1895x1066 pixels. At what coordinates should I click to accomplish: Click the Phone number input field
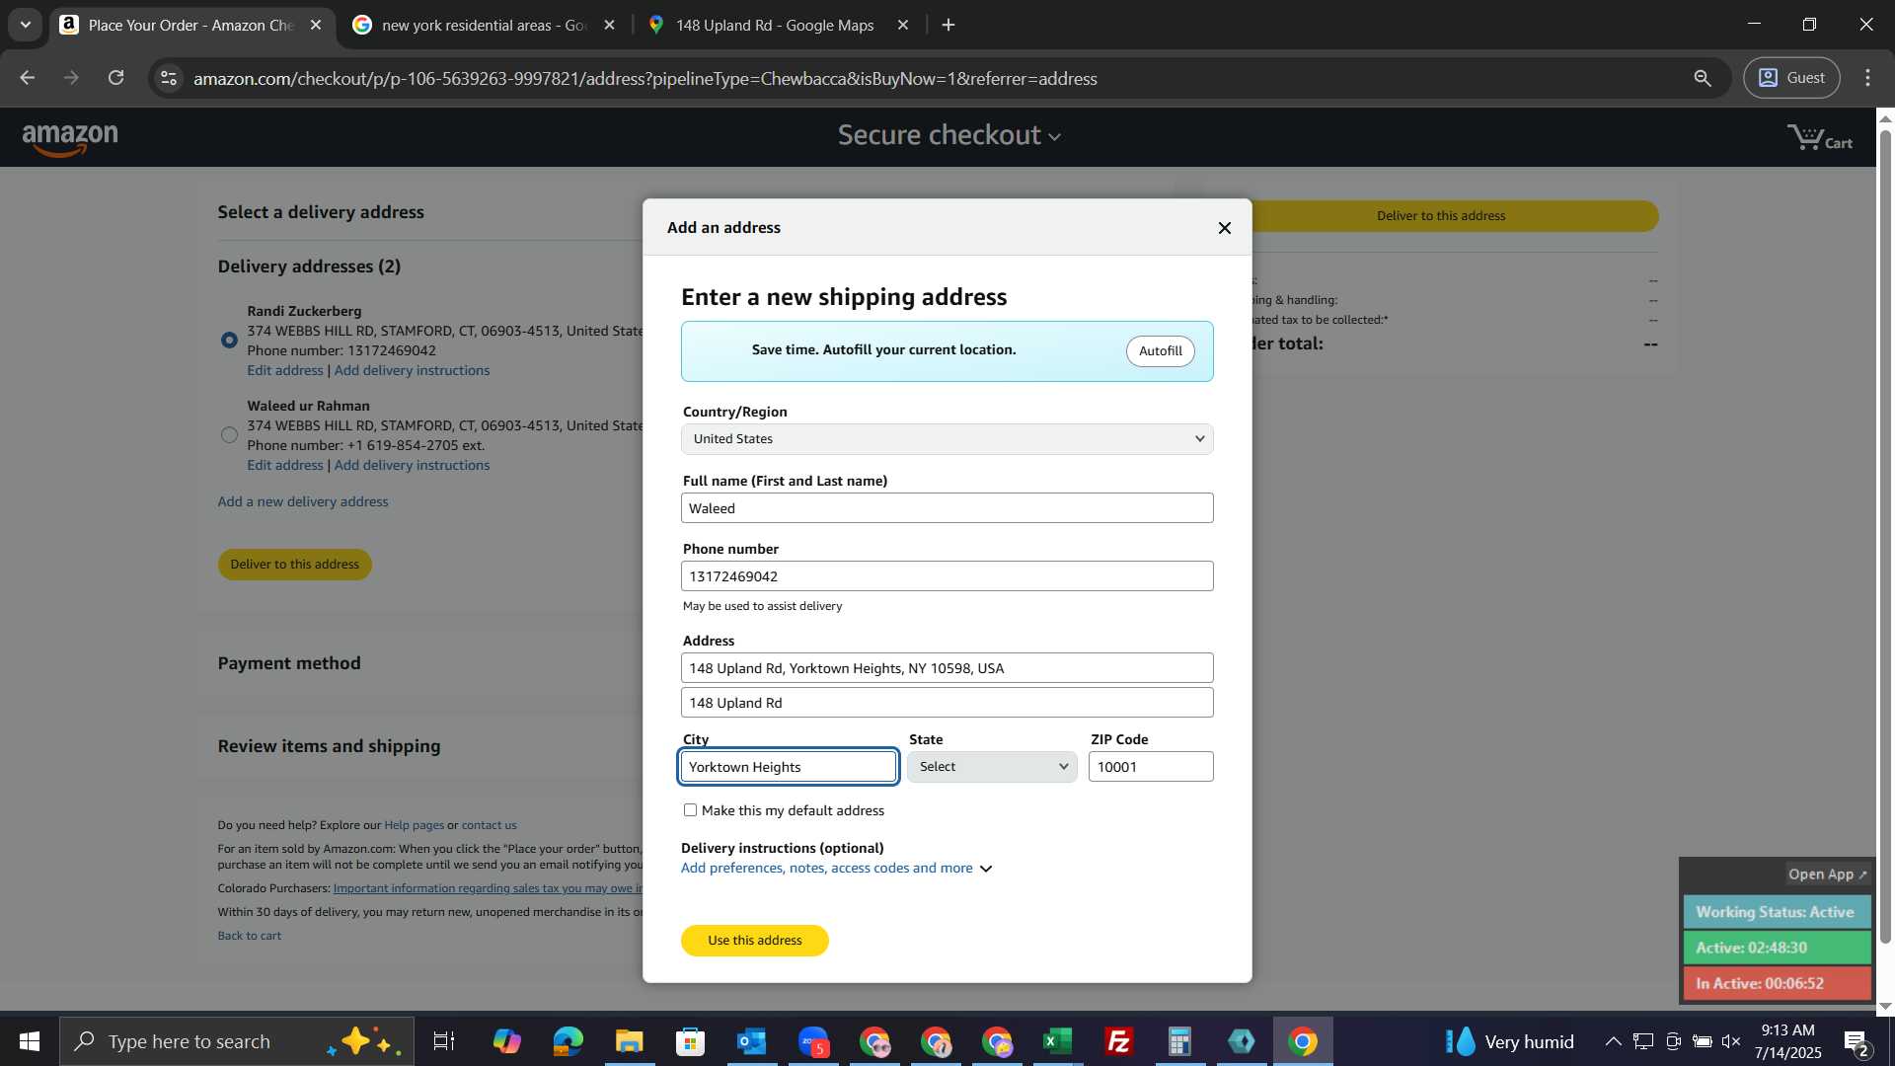pos(947,576)
